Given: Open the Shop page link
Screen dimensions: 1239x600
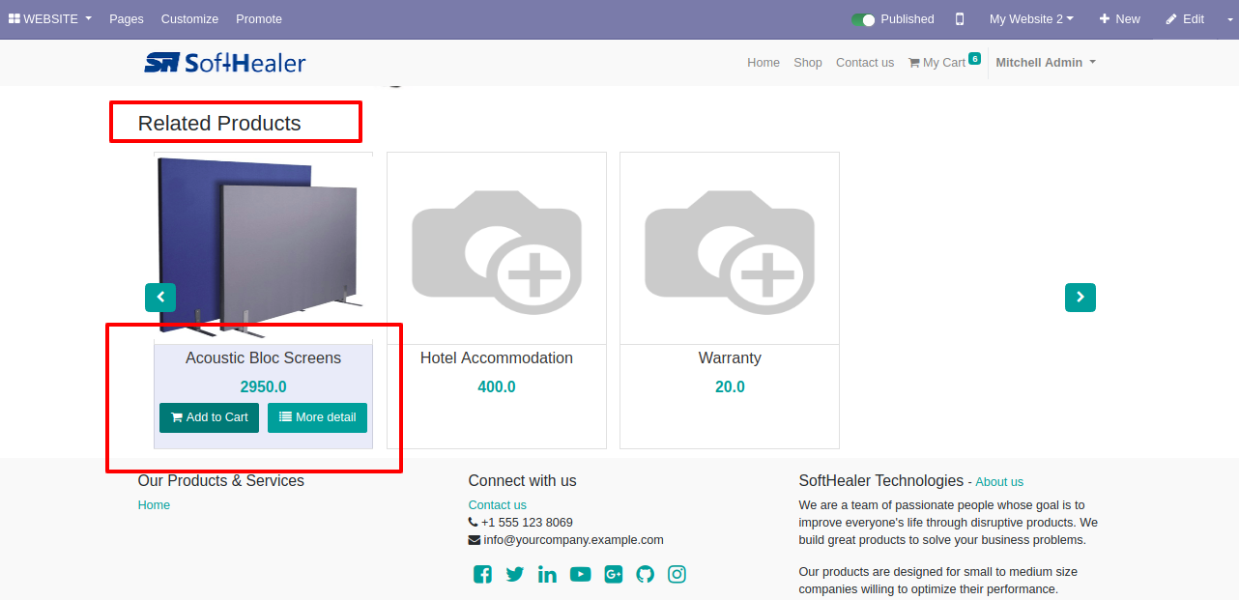Looking at the screenshot, I should click(x=808, y=63).
